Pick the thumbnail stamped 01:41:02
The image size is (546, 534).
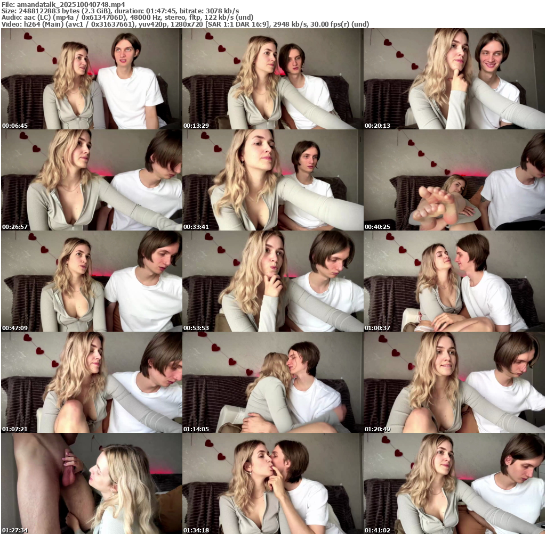tap(454, 483)
